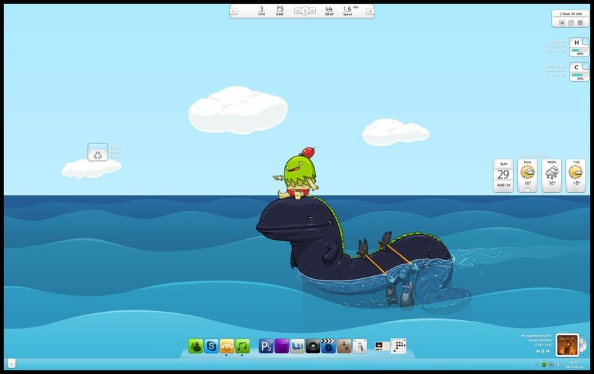594x374 pixels.
Task: Skip to previous track in top bar player
Action: pyautogui.click(x=298, y=11)
